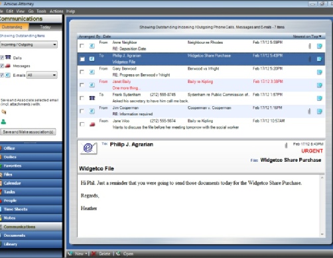
Task: Click the New phone icon in the bottom toolbar
Action: (x=70, y=253)
